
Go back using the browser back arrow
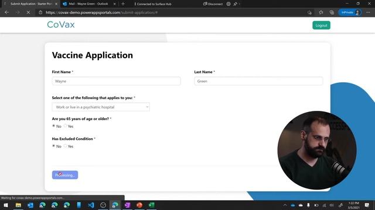point(6,12)
